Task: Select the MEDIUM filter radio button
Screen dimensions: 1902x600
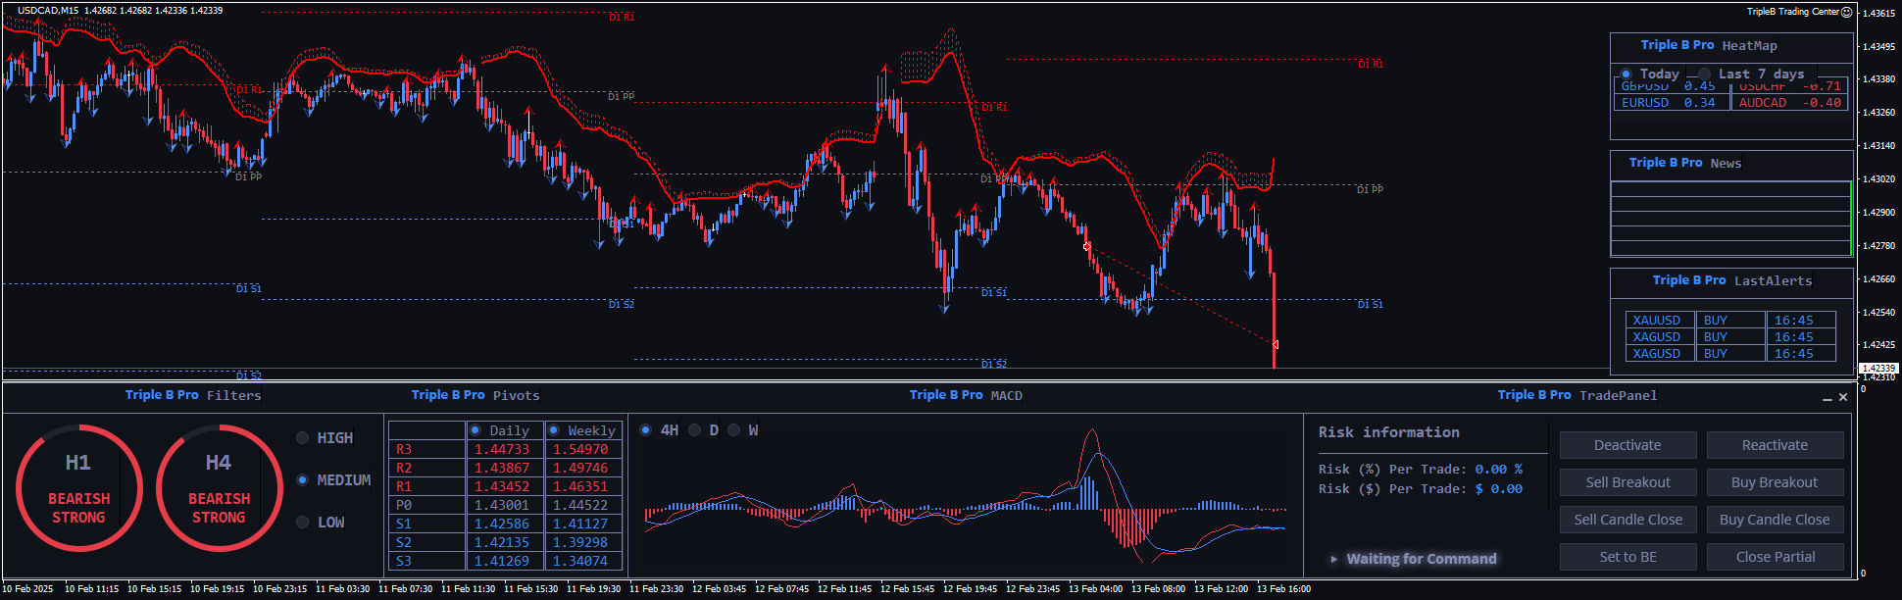Action: tap(303, 480)
